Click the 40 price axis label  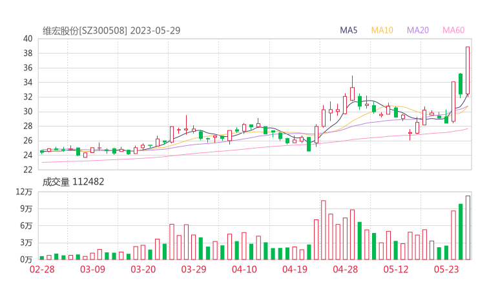click(x=28, y=39)
